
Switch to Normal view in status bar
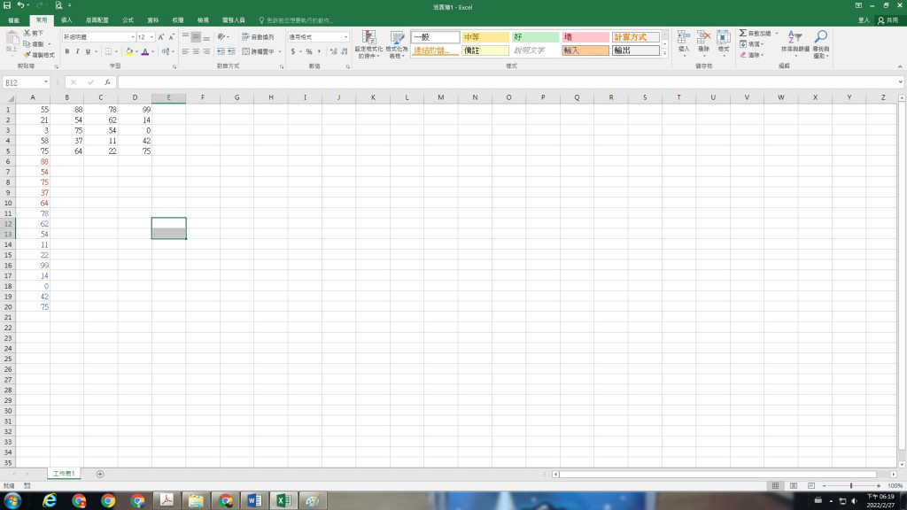coord(776,486)
